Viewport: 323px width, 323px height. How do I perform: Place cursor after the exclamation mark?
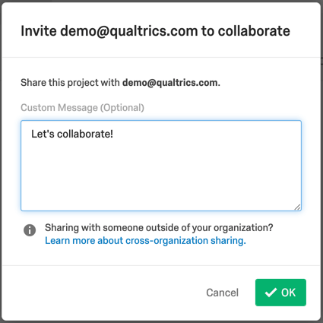click(x=114, y=134)
